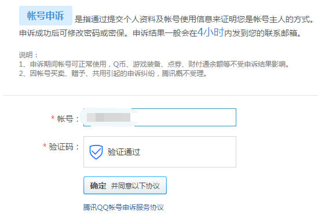Screen dimensions: 318x222
Task: Click red asterisk beside 帐号 label
Action: click(53, 118)
